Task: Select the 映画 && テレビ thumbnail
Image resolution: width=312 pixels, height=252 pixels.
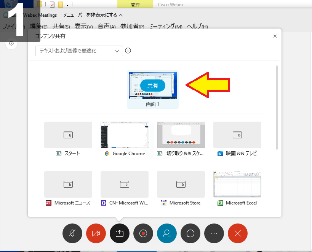Action: [237, 135]
